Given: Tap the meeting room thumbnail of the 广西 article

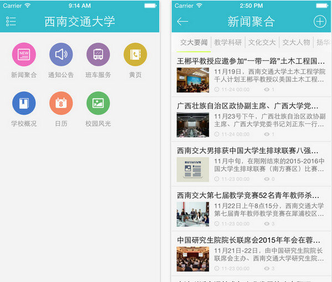Looking at the screenshot, I should point(193,125).
